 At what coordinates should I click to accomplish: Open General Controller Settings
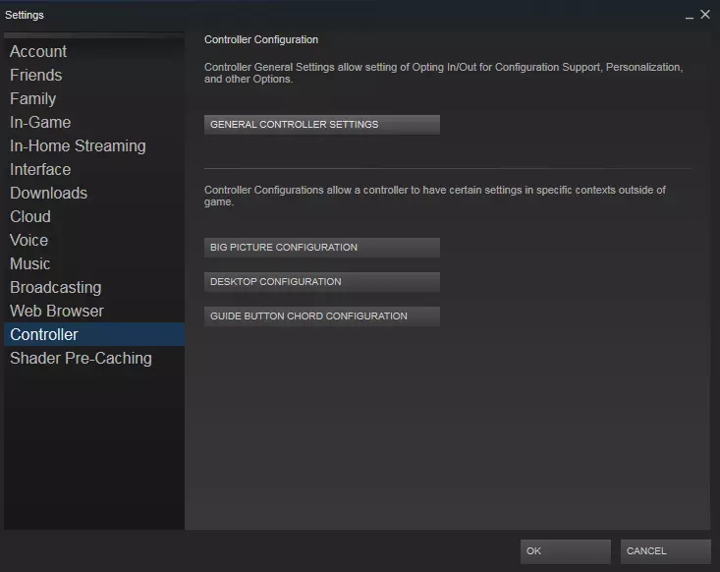coord(322,125)
